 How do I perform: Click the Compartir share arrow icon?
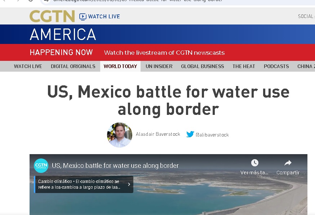tap(288, 163)
